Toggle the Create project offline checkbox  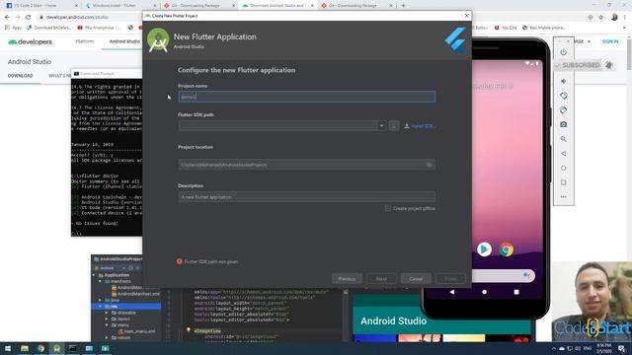[388, 208]
